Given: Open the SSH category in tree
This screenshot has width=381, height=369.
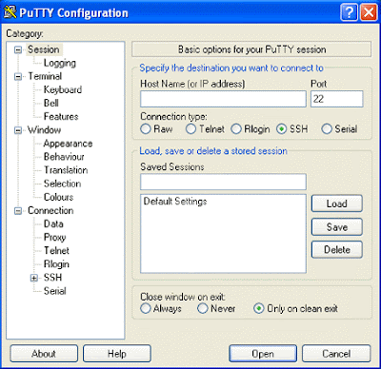Looking at the screenshot, I should pyautogui.click(x=52, y=278).
